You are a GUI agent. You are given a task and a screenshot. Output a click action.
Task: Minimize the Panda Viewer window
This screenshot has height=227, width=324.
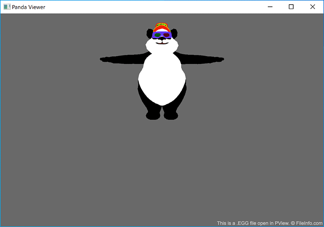tap(270, 7)
